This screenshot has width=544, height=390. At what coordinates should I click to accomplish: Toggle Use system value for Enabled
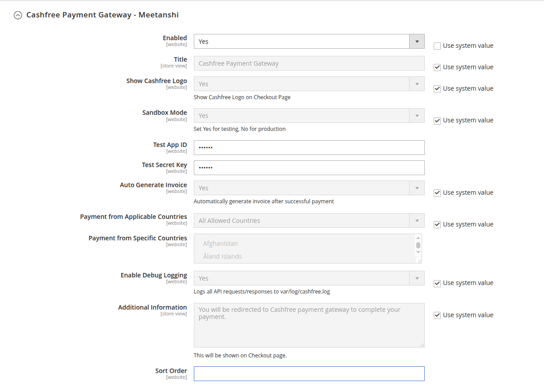pyautogui.click(x=437, y=46)
